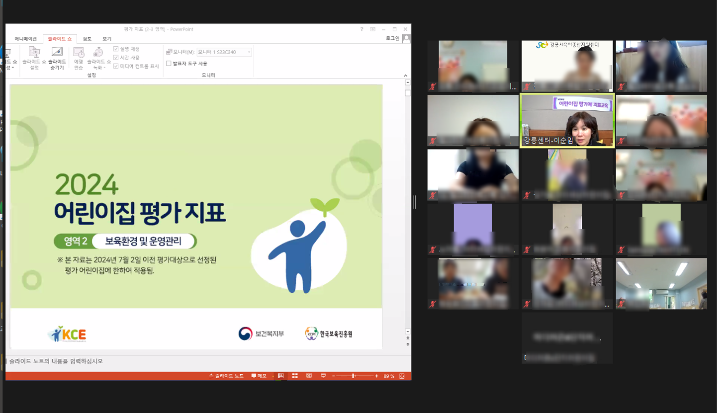Select normal view icon in status bar
The image size is (718, 413).
pos(281,376)
